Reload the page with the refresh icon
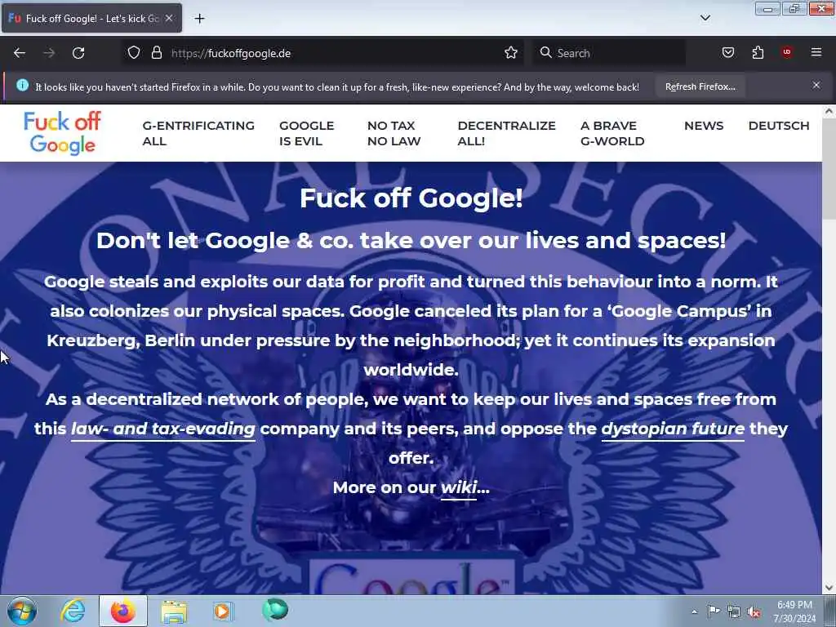Viewport: 836px width, 627px height. pyautogui.click(x=78, y=53)
